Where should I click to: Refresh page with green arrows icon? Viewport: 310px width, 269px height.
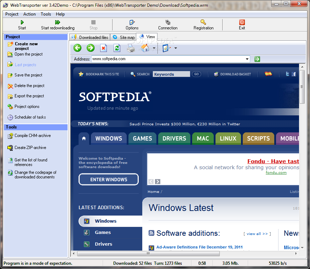tap(117, 48)
